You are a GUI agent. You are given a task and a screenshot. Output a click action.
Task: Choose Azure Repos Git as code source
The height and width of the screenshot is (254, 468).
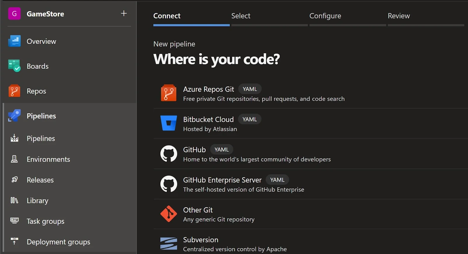311,93
